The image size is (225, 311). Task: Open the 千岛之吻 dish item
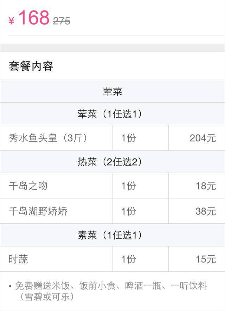point(28,186)
